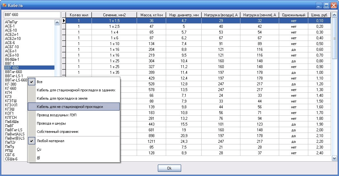
Task: Select 'АСБл-1' in cable list
Action: click(x=11, y=51)
